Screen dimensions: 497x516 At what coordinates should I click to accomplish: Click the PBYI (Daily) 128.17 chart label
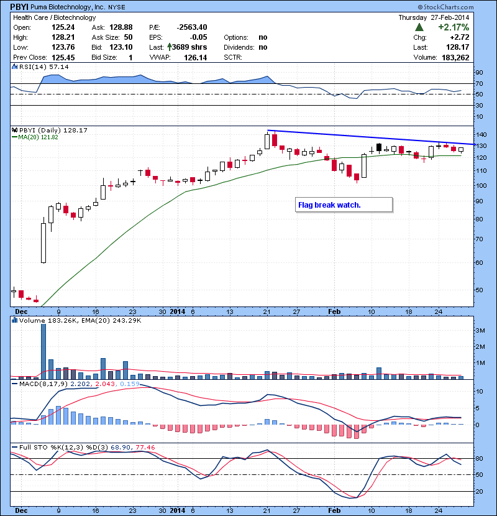coord(53,131)
